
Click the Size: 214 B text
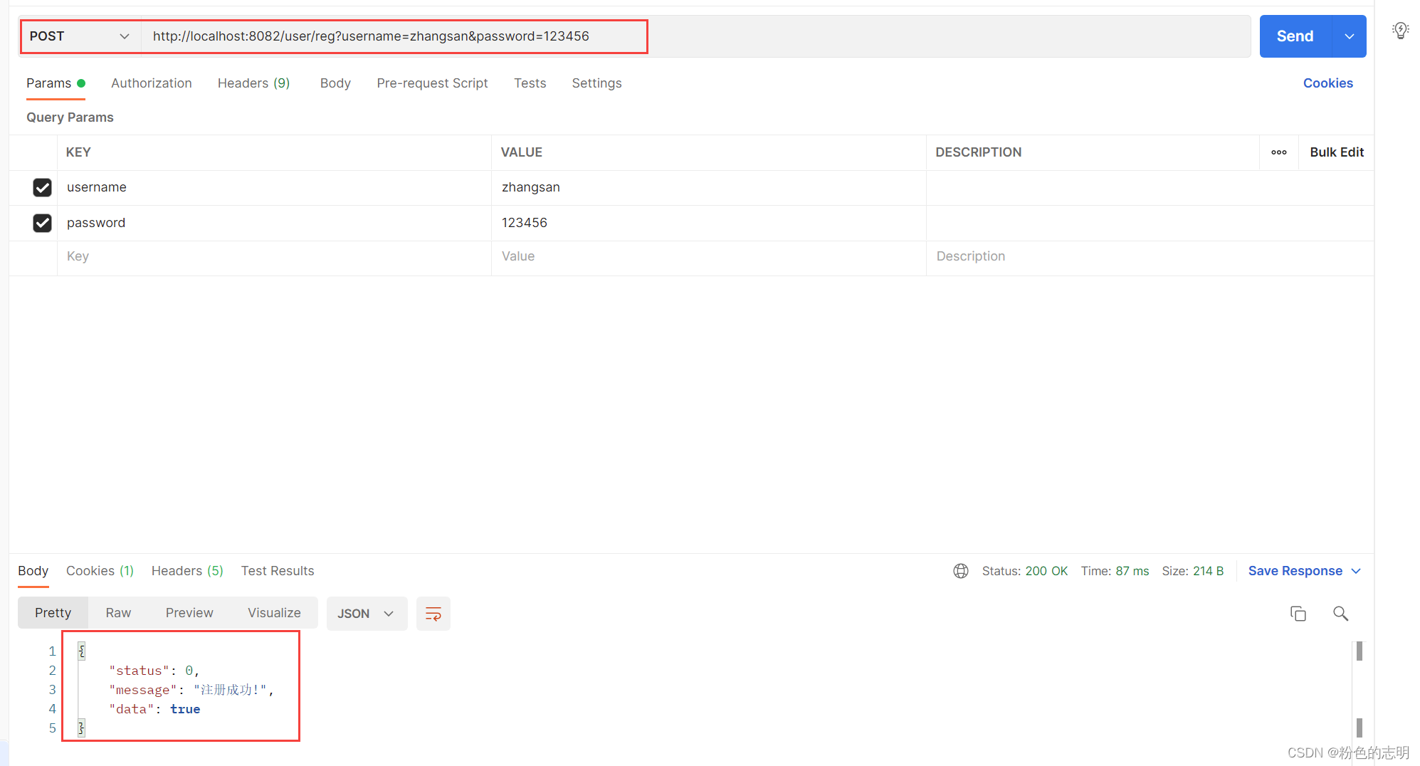1193,571
